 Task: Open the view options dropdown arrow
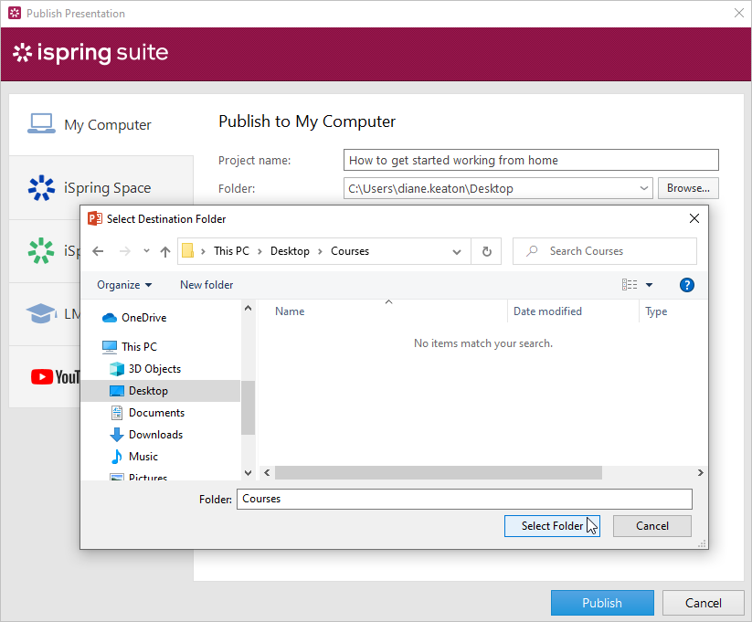(650, 285)
